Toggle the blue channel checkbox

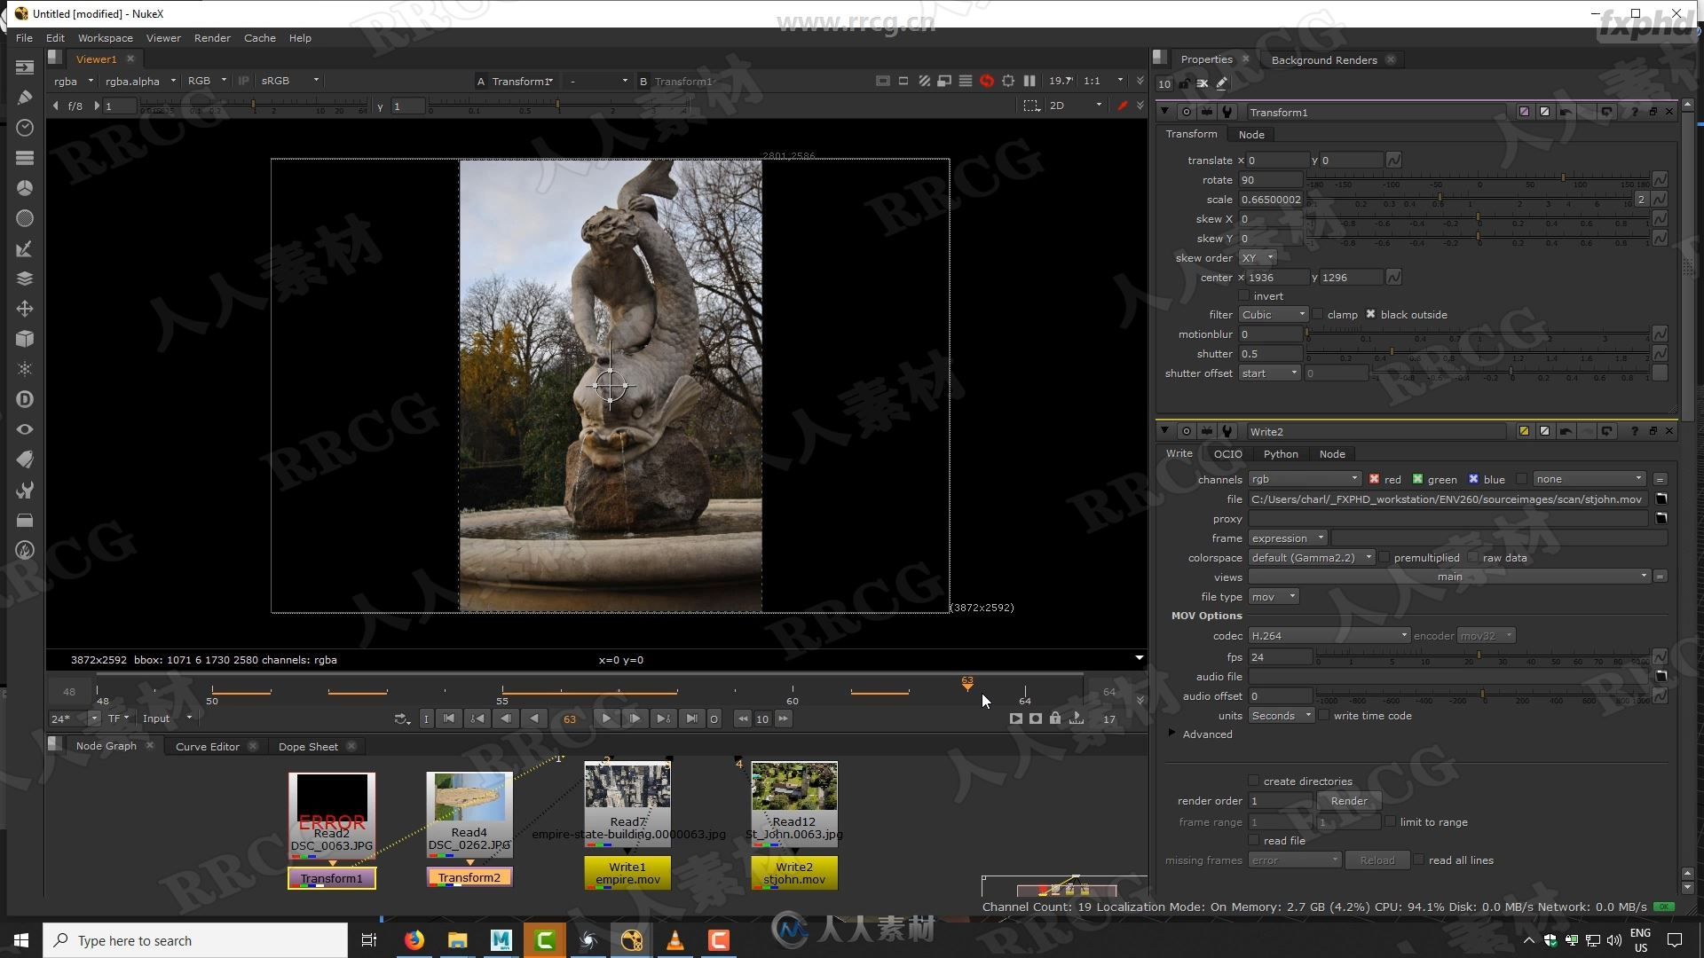click(x=1474, y=479)
